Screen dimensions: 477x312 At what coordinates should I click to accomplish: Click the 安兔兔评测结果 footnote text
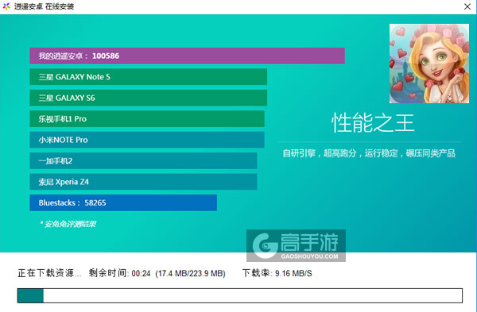point(68,224)
